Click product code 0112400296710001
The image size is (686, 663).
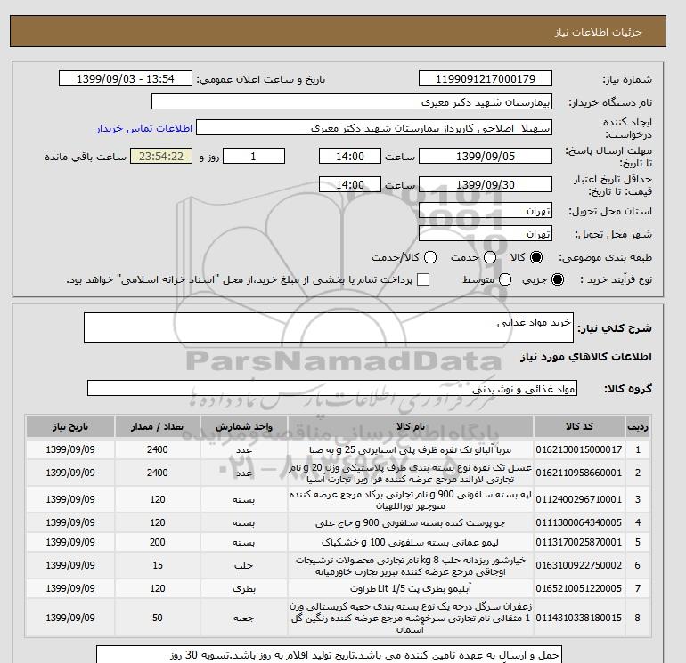click(x=579, y=499)
